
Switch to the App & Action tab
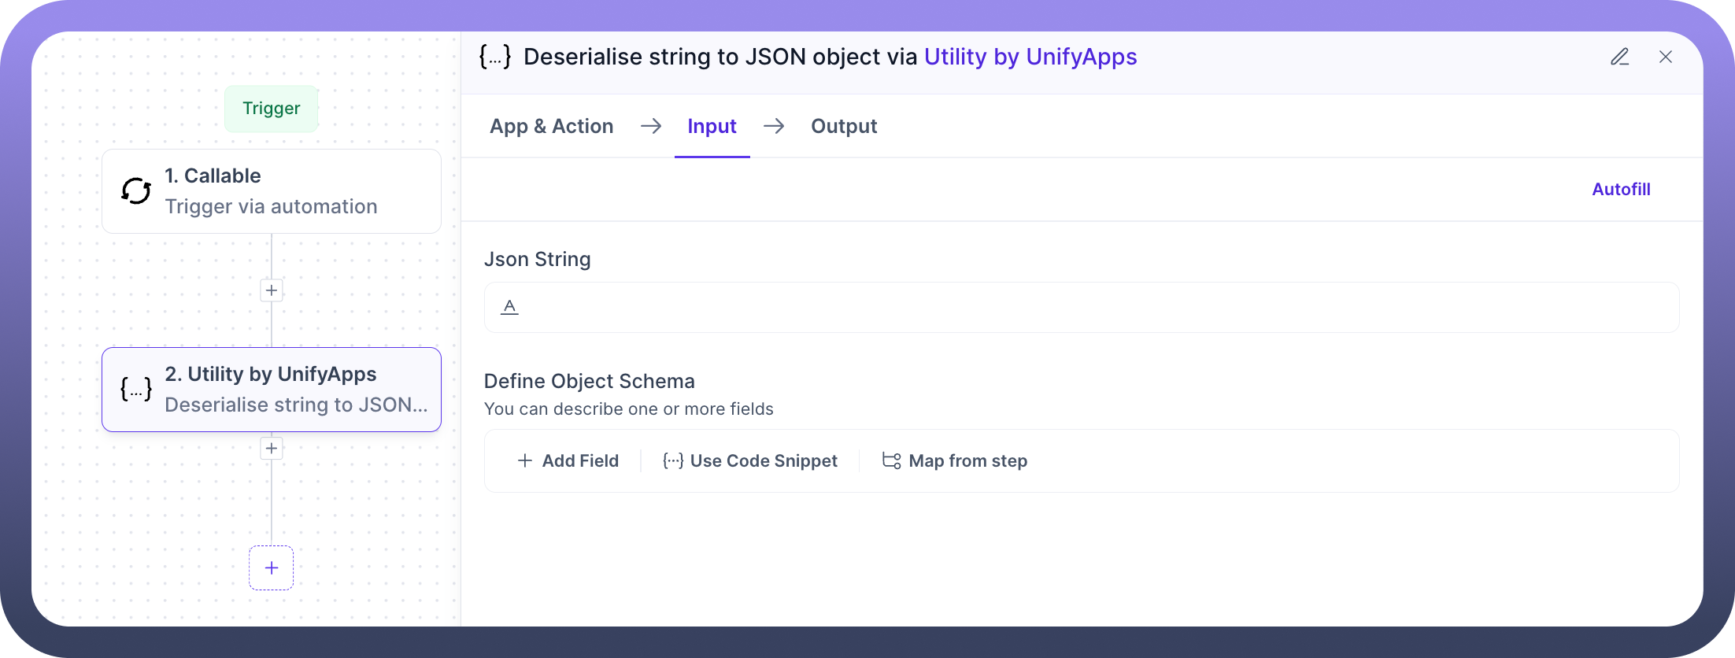(551, 126)
